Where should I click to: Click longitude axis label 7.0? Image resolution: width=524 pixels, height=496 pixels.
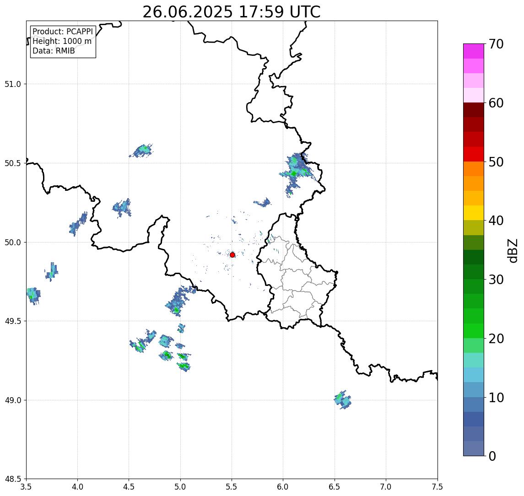click(386, 487)
